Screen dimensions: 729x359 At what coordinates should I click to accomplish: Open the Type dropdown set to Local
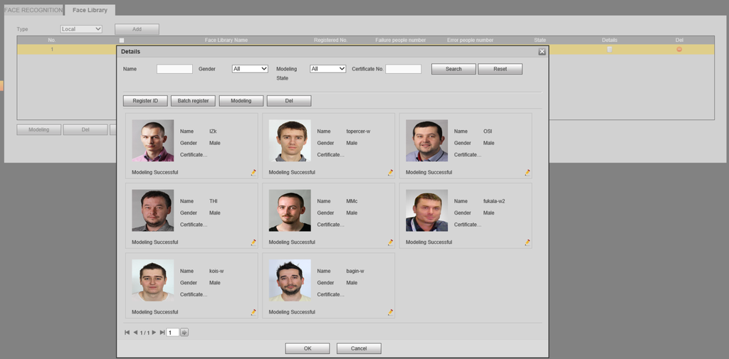click(81, 29)
